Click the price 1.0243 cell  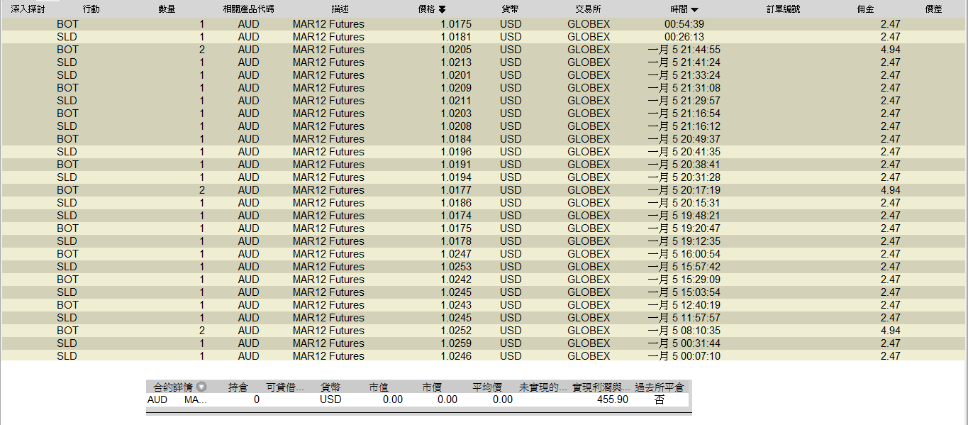456,305
